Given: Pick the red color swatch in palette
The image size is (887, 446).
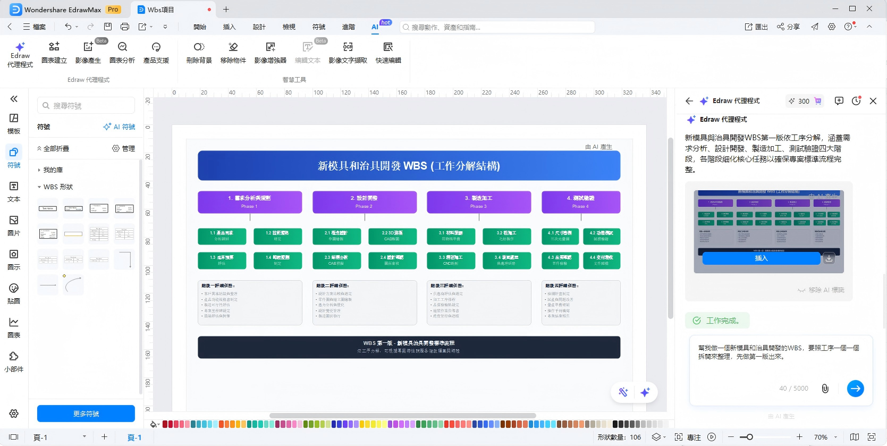Looking at the screenshot, I should click(165, 424).
